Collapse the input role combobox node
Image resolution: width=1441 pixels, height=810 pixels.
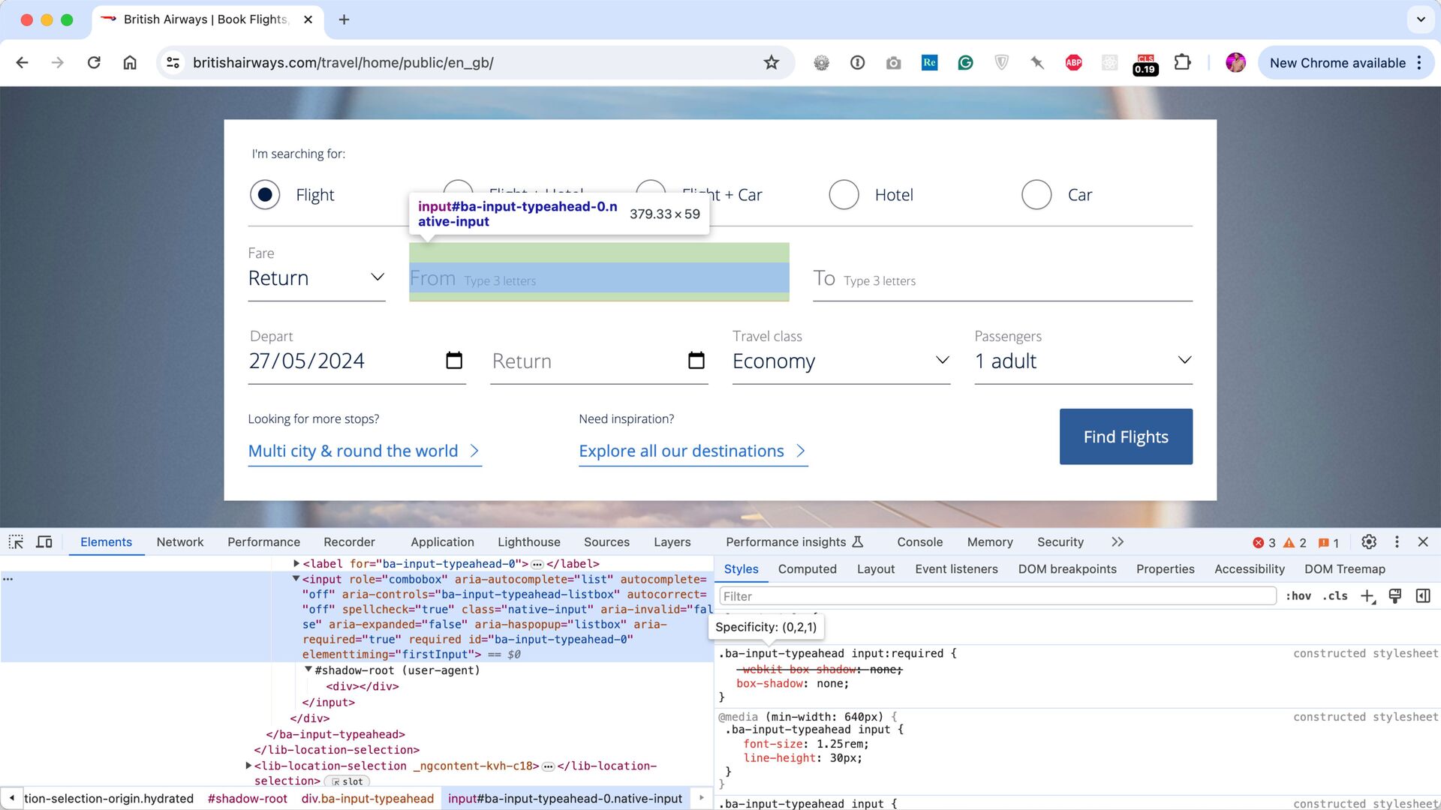296,579
